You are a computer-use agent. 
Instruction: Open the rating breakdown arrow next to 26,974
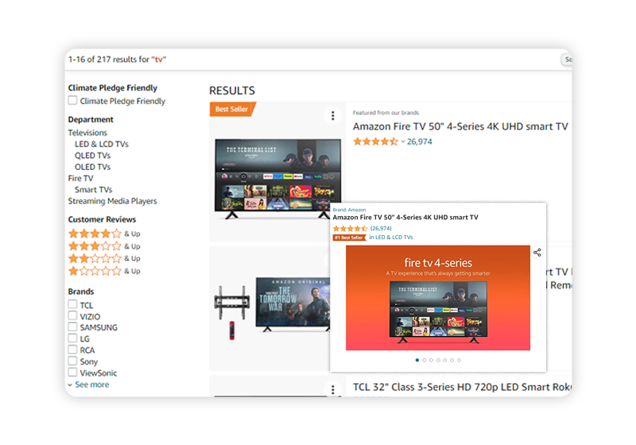pyautogui.click(x=403, y=142)
